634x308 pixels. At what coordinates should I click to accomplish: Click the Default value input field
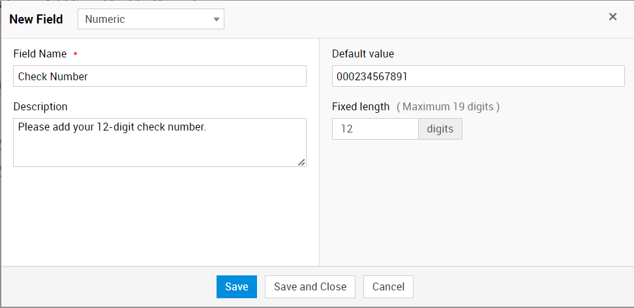pos(477,76)
